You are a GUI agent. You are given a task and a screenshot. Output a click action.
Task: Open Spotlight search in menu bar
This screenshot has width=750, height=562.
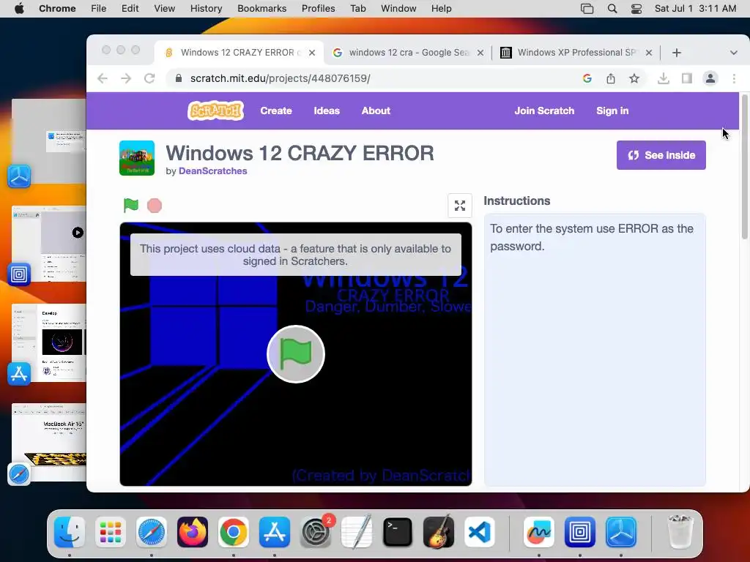point(612,9)
